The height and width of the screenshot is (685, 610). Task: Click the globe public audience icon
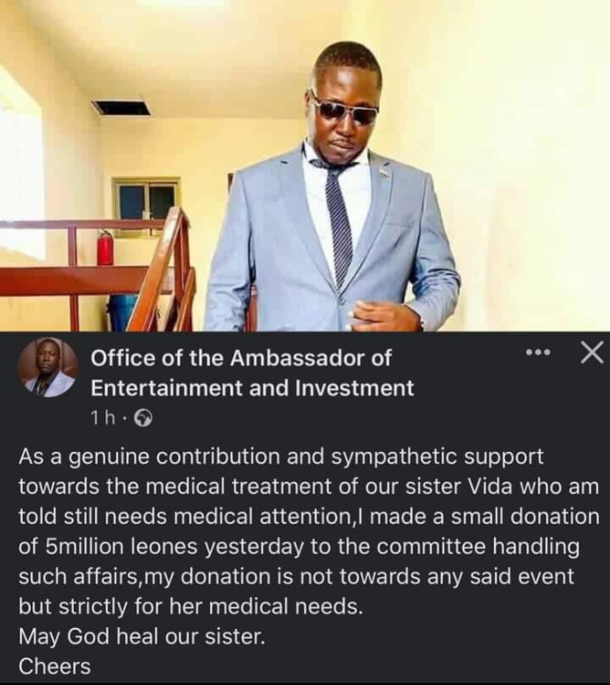(143, 419)
